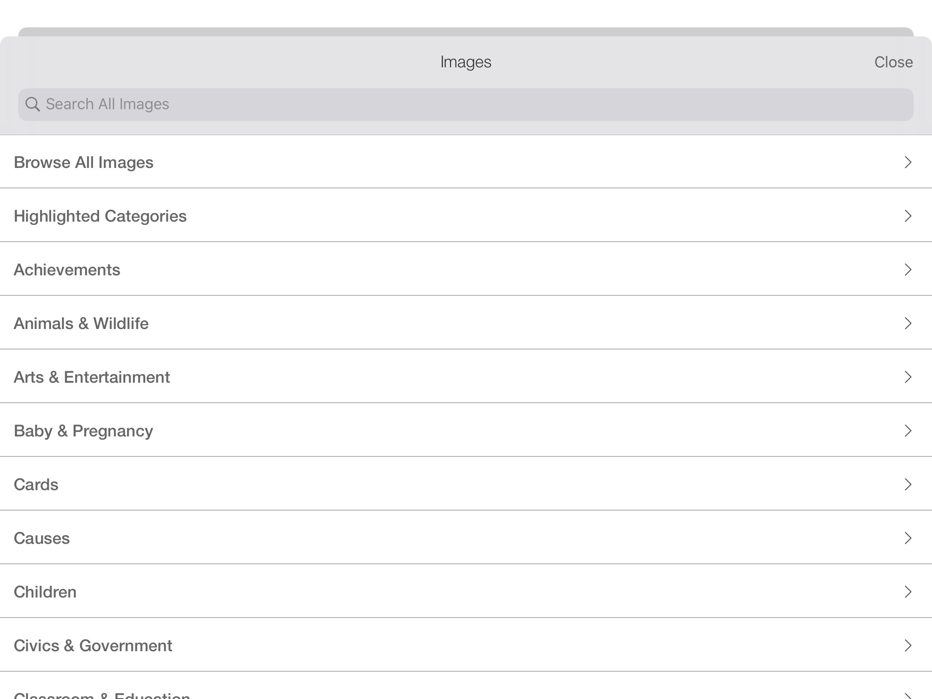Open the Causes category
This screenshot has height=699, width=932.
click(466, 537)
